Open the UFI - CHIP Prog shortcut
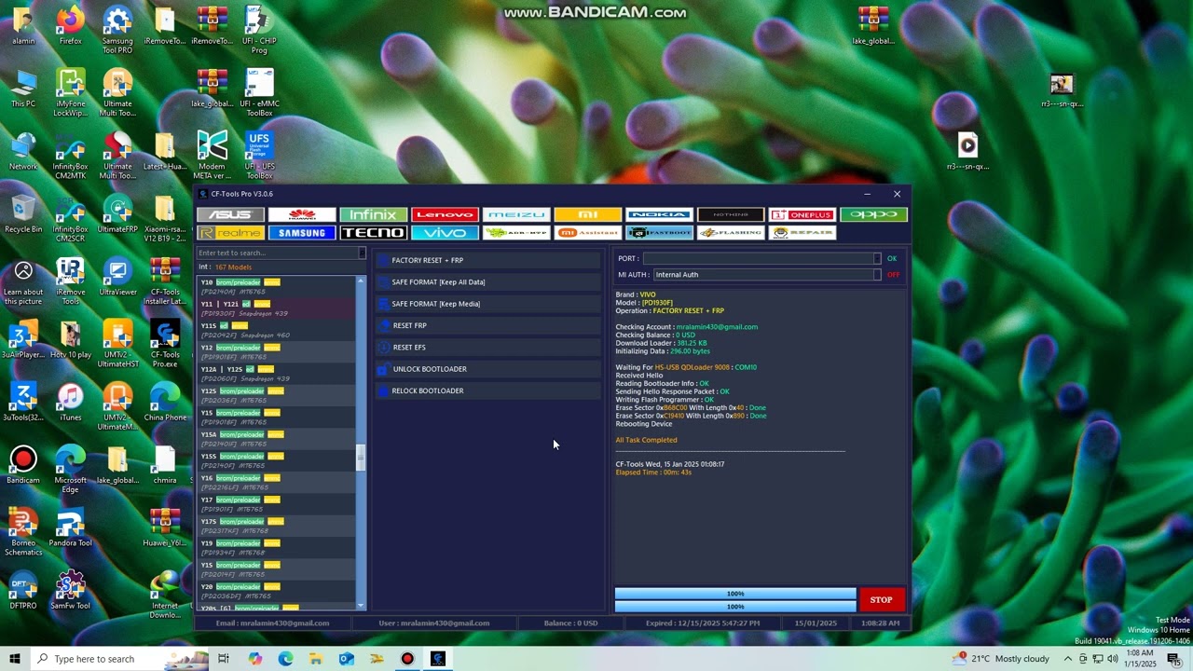Viewport: 1193px width, 671px height. (x=259, y=30)
